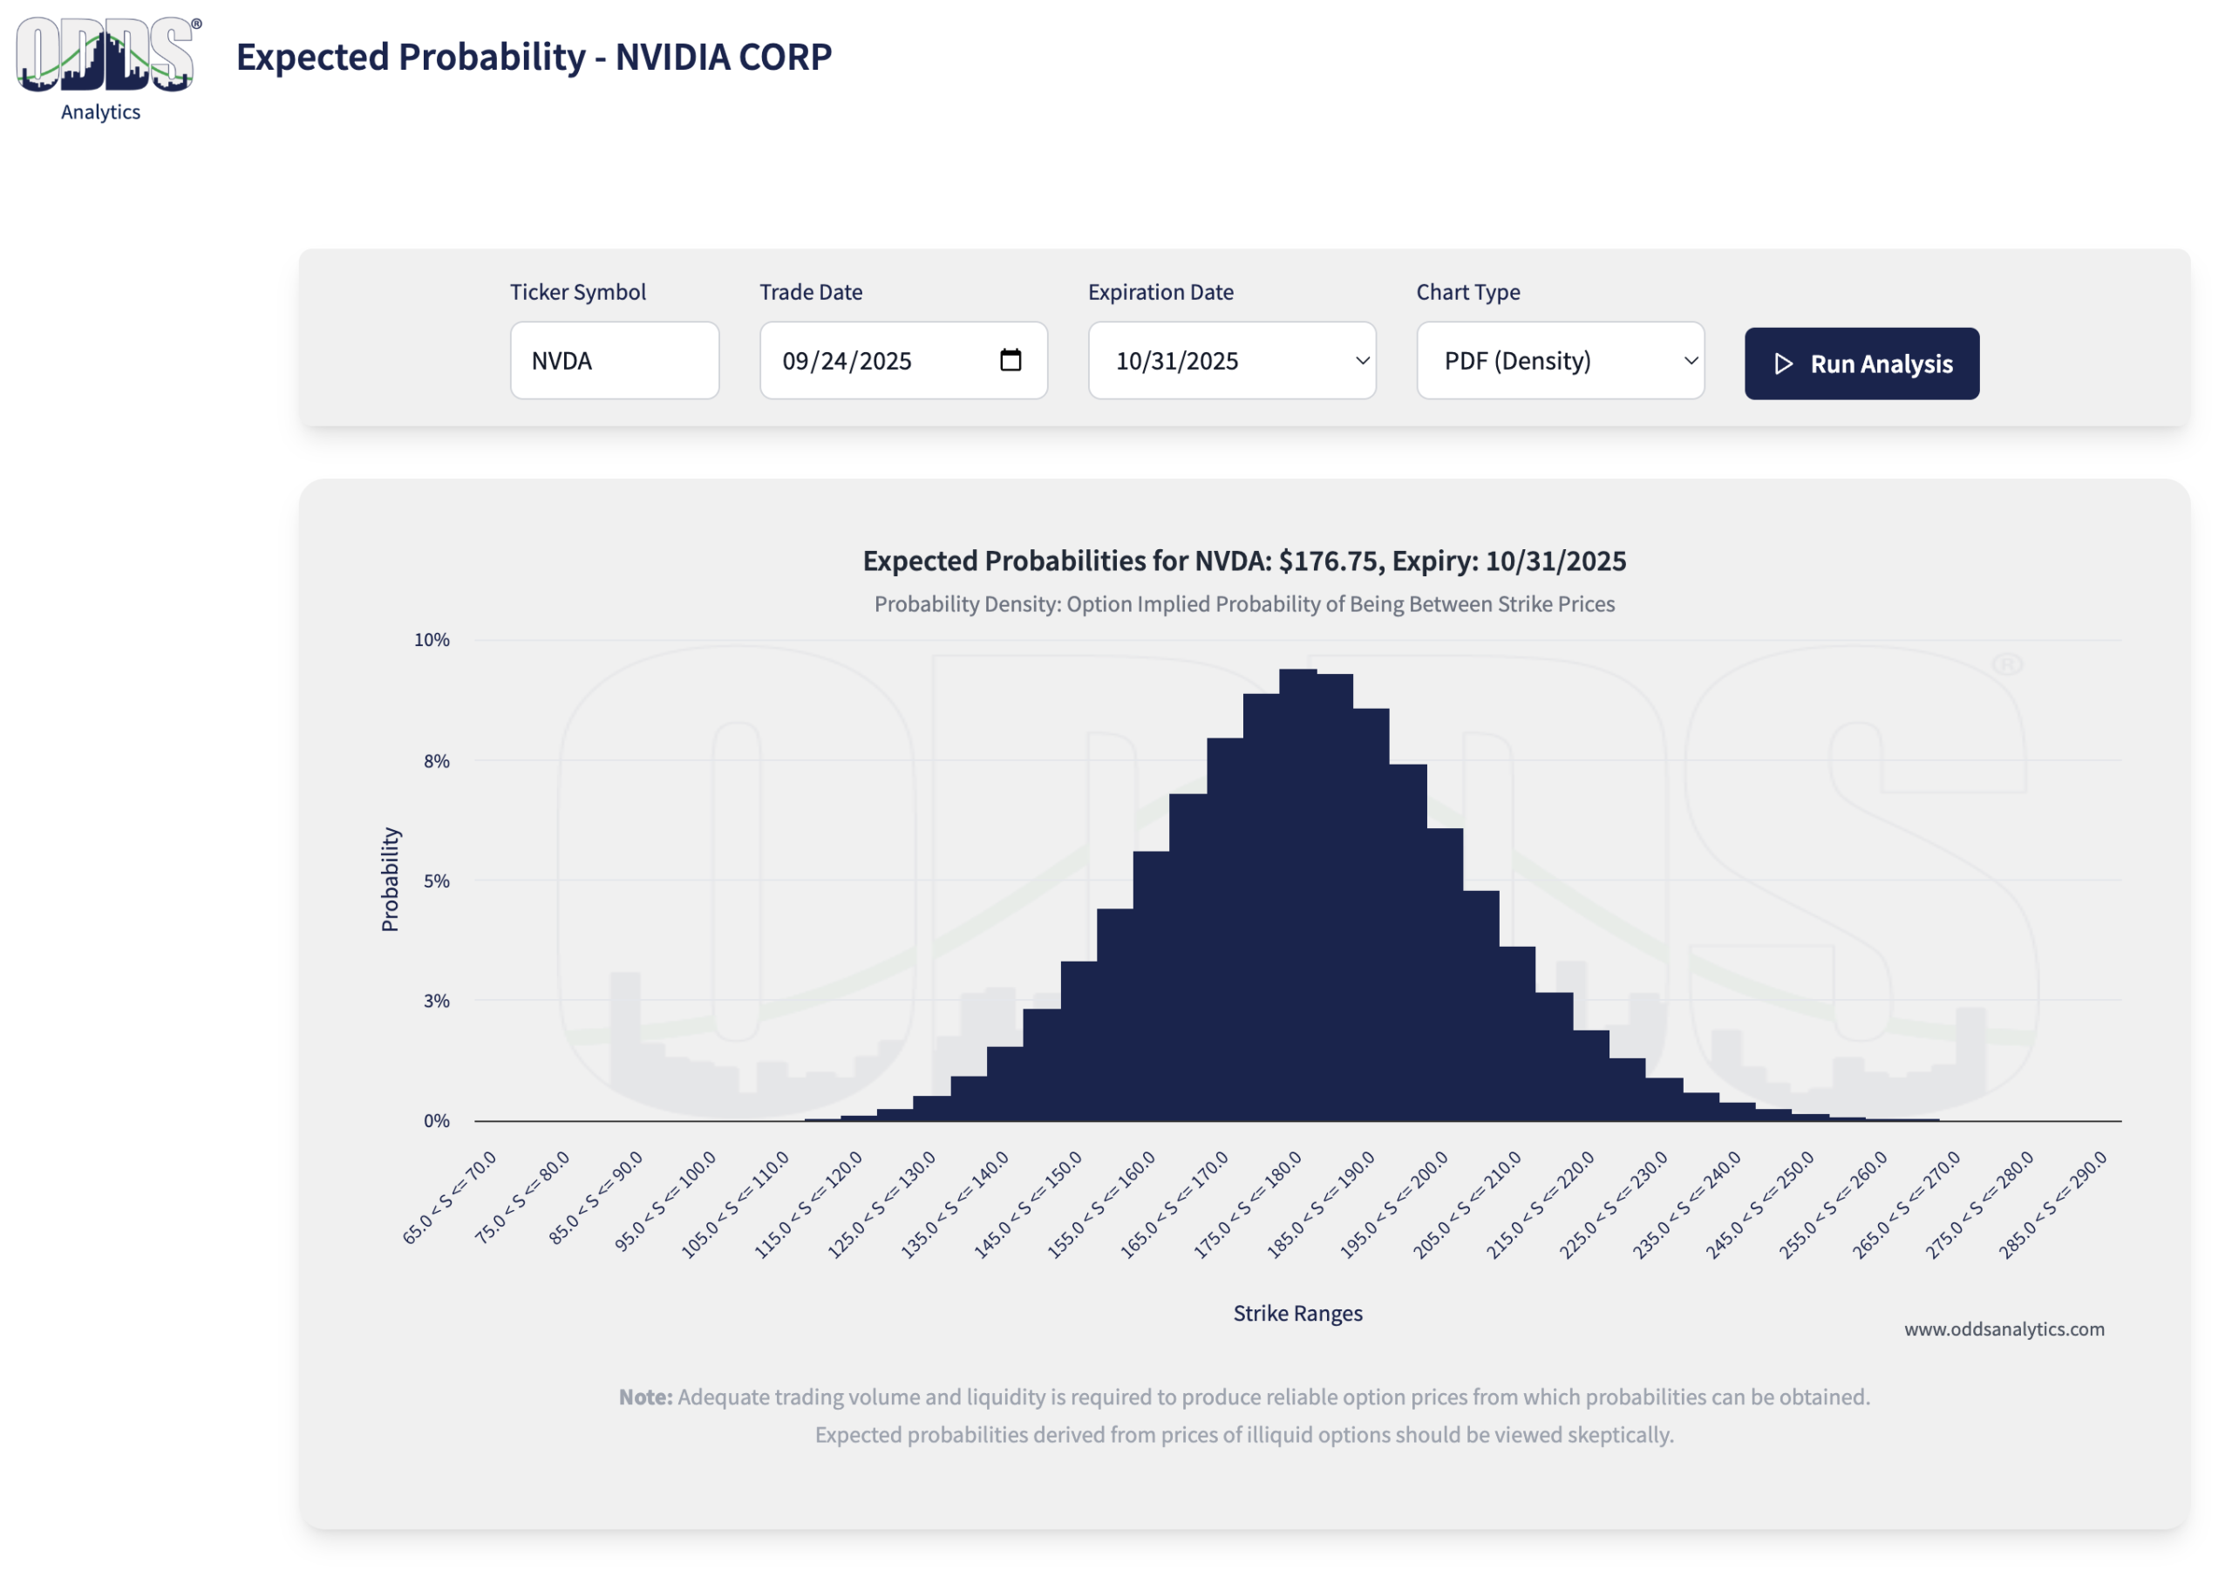Screen dimensions: 2232x1591
Task: Click the www.oddsanalytics.com link
Action: [2004, 1329]
